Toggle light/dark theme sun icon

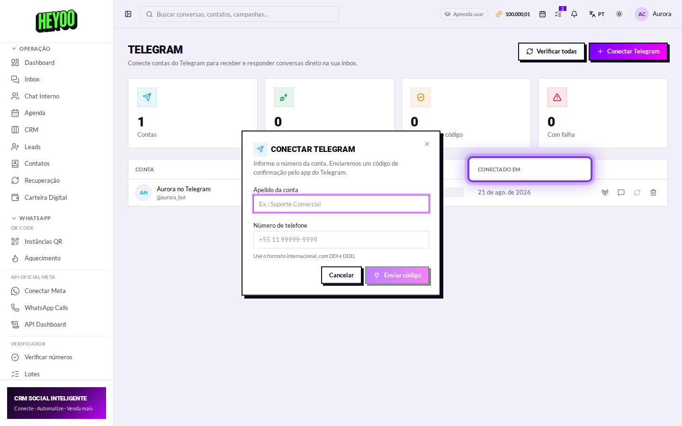pyautogui.click(x=619, y=14)
